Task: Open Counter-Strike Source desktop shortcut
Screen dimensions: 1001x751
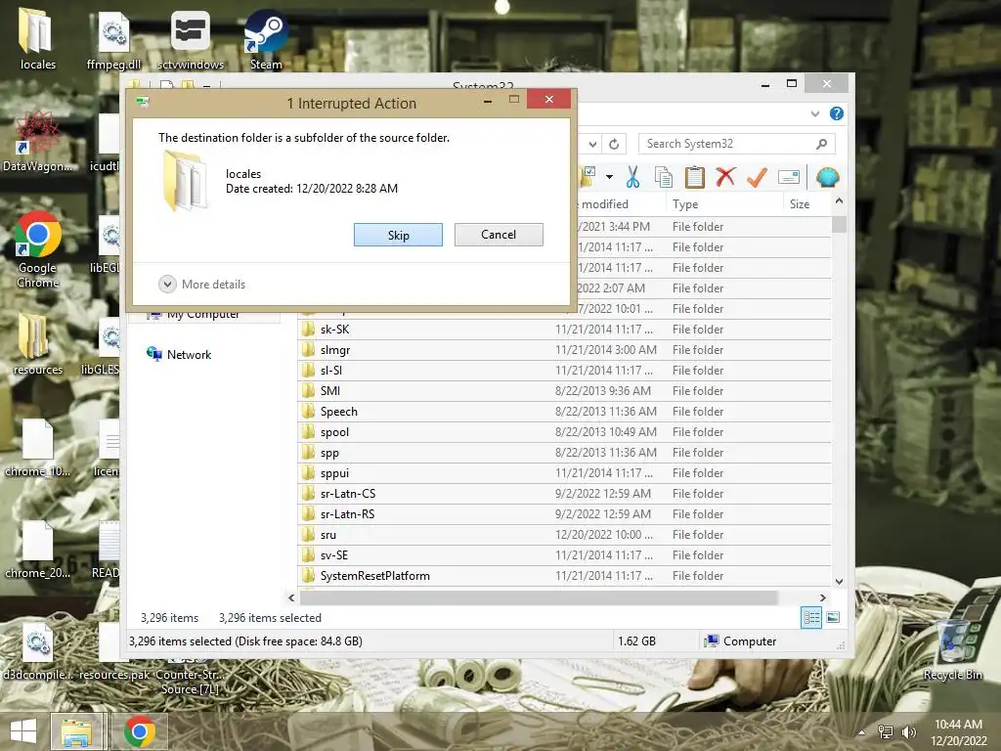Action: [190, 677]
